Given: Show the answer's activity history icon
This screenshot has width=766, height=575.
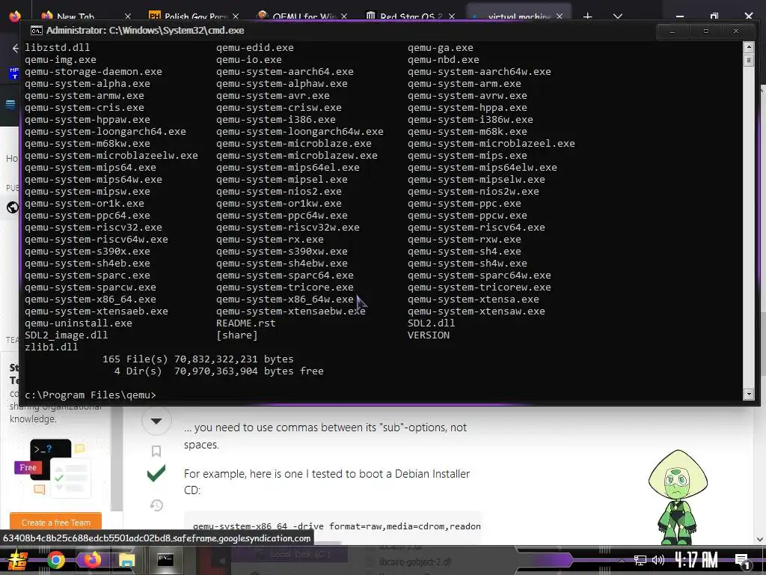Looking at the screenshot, I should click(x=156, y=505).
